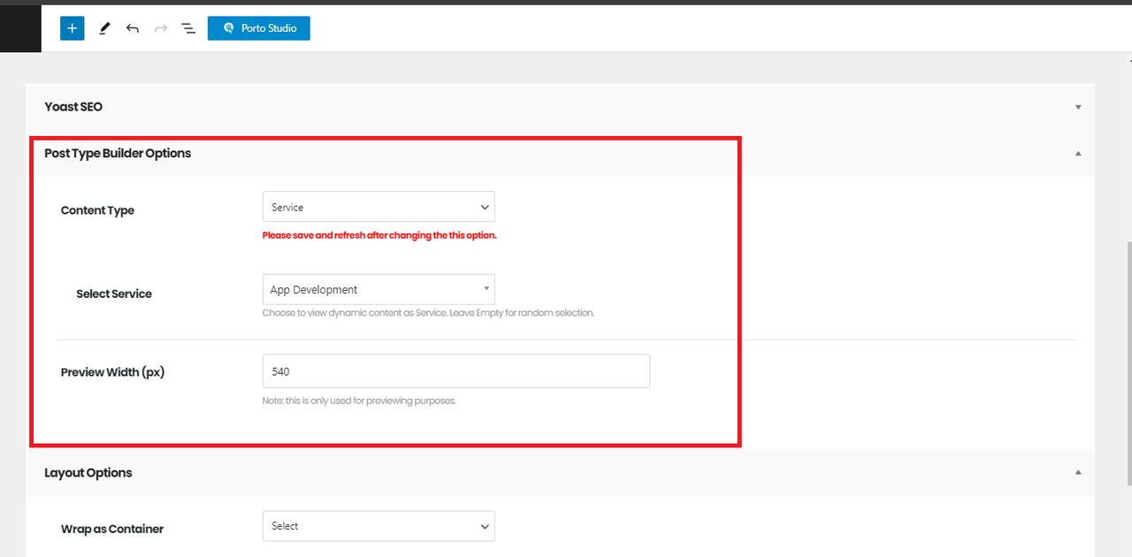Collapse the Layout Options panel arrow

click(1078, 473)
